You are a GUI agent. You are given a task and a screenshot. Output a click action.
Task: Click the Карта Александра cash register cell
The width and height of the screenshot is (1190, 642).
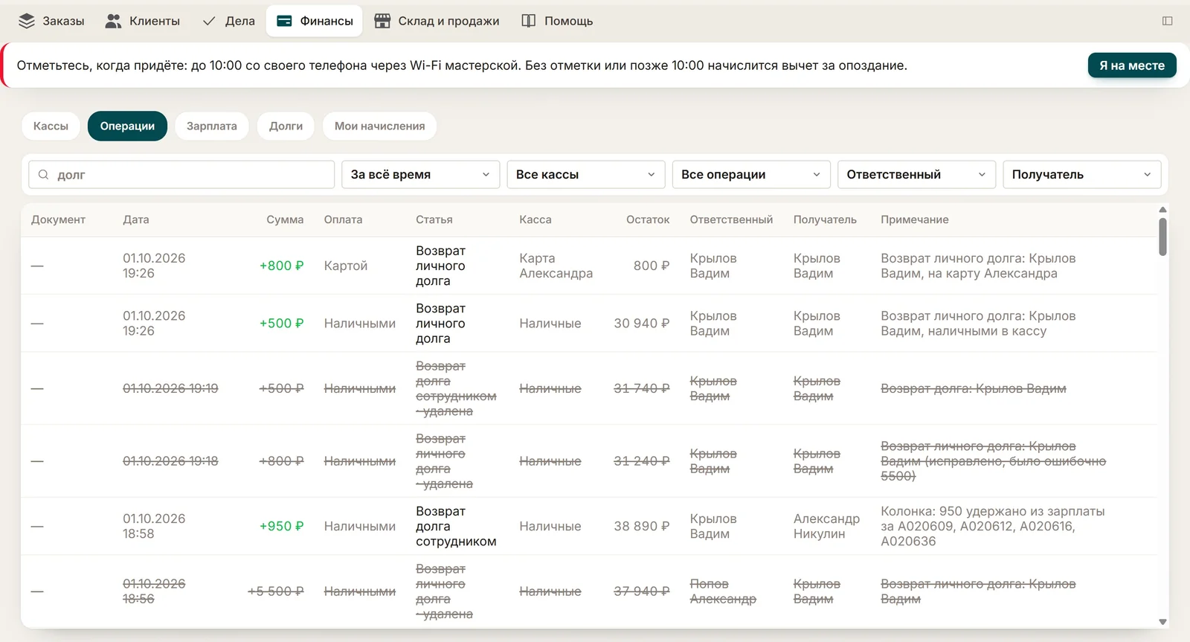[556, 266]
